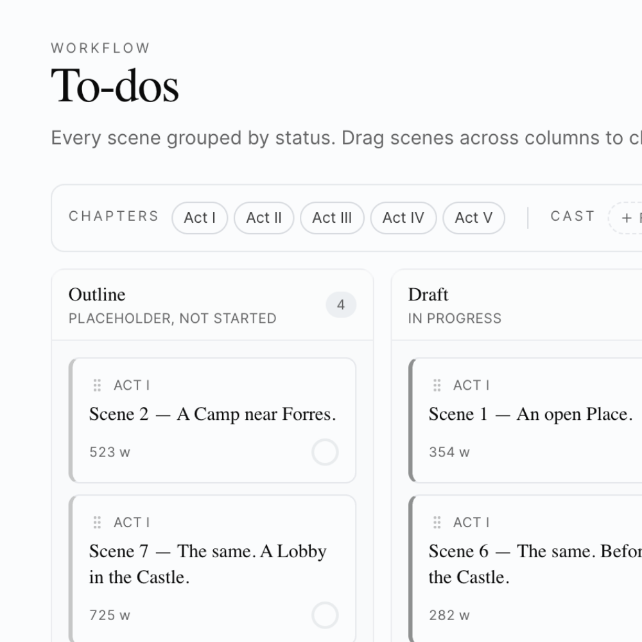Click drag handle on Scene 2 card
This screenshot has width=642, height=642.
(x=97, y=385)
